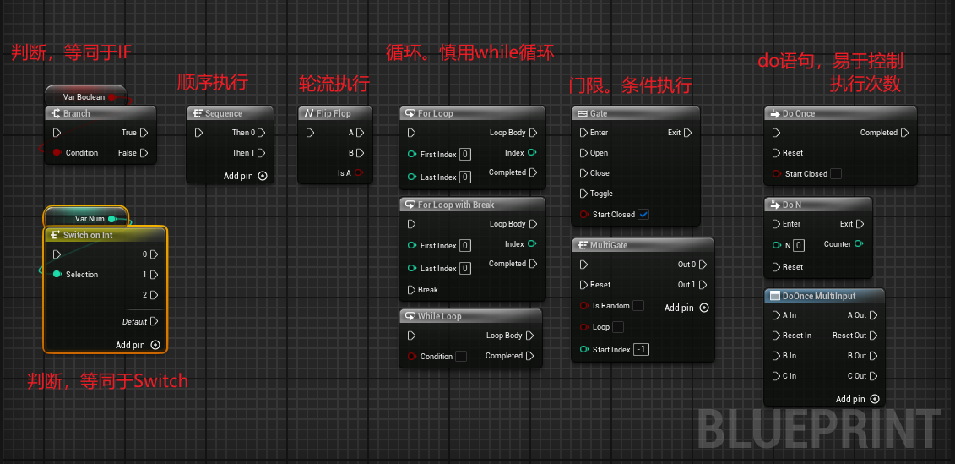
Task: Click Add pin plus on DoOnce MultiInput node
Action: coord(875,399)
